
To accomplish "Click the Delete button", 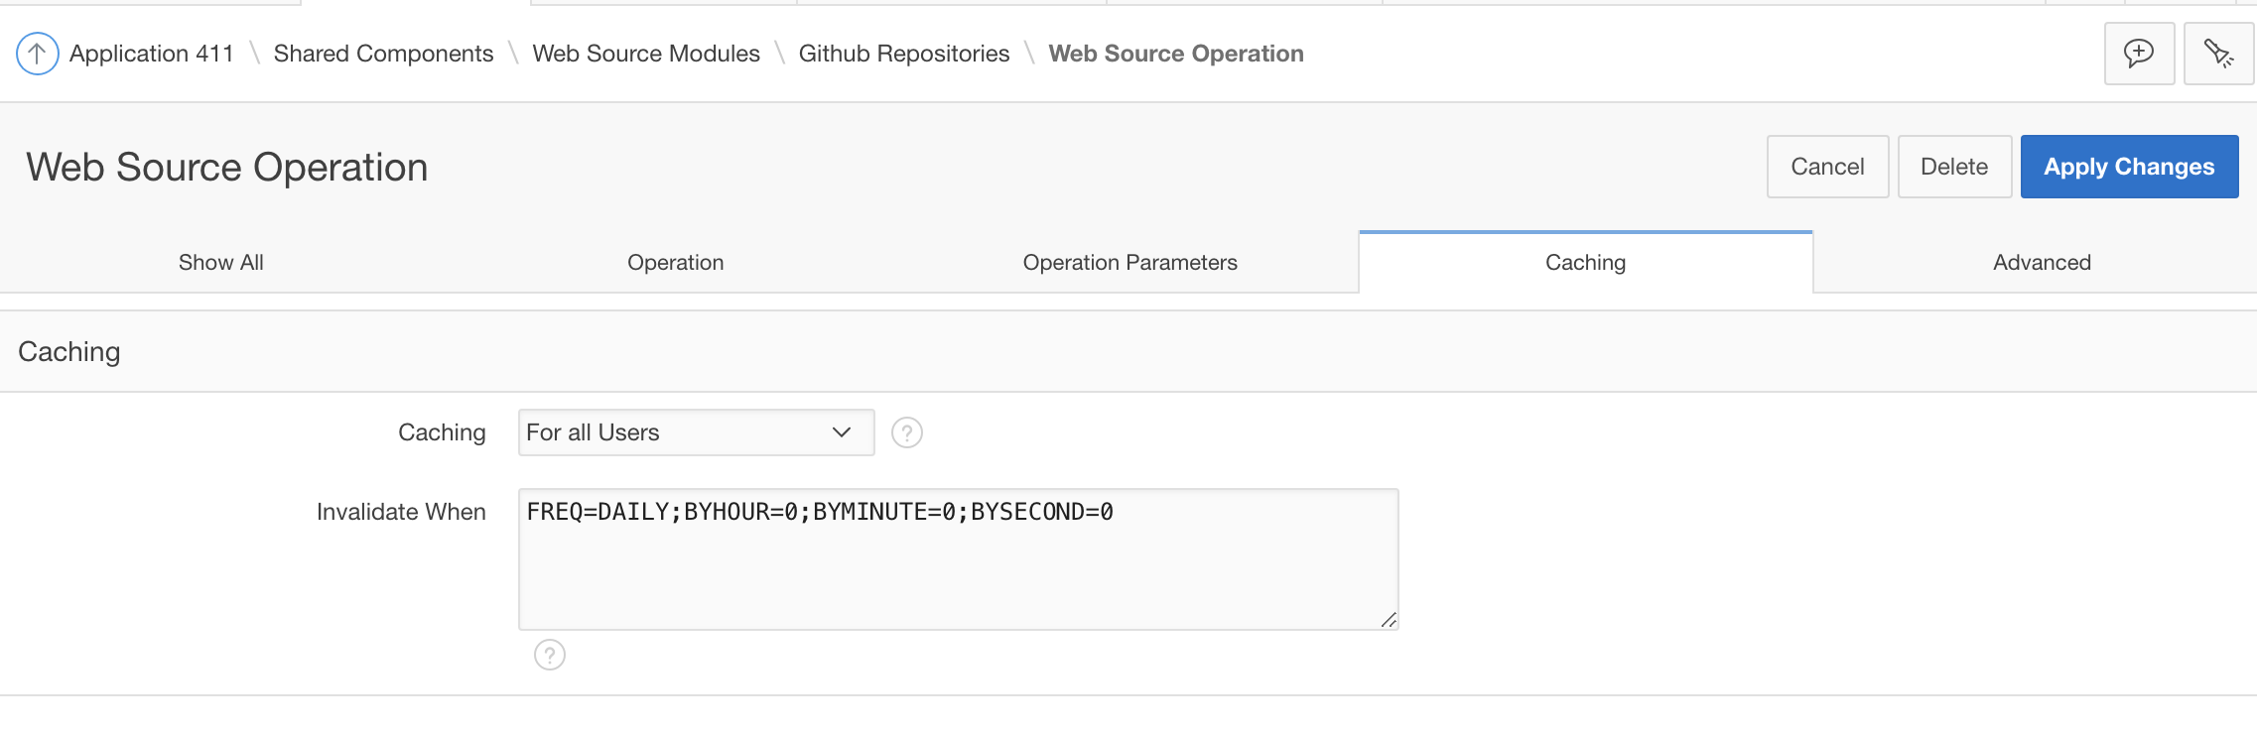I will coord(1953,167).
